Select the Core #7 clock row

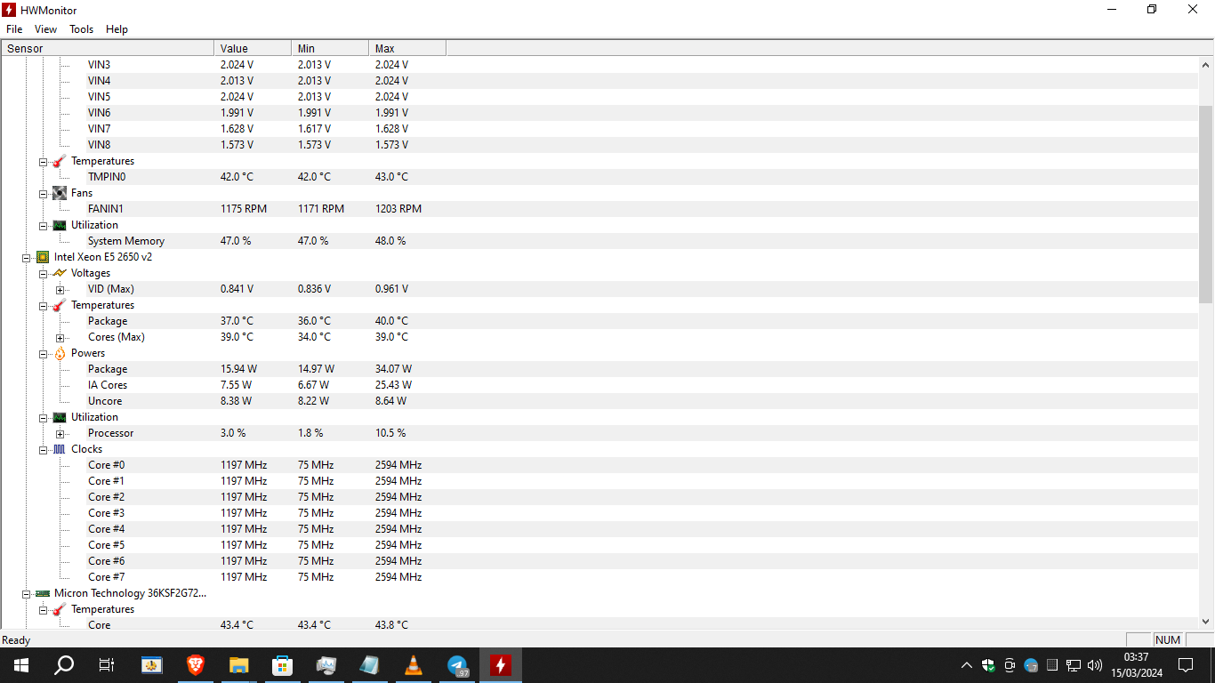coord(599,577)
